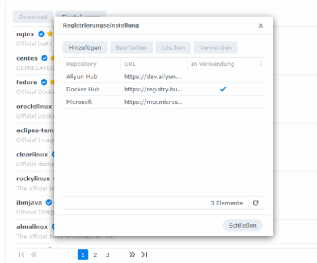
Task: Select the nginx image in the background list
Action: pyautogui.click(x=33, y=39)
